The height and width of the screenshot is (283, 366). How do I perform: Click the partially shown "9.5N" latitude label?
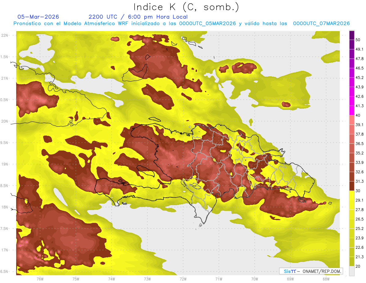click(5, 143)
